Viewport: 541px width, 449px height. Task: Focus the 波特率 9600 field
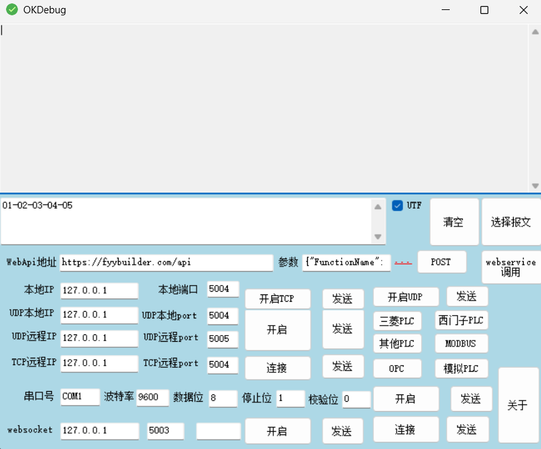pos(153,398)
